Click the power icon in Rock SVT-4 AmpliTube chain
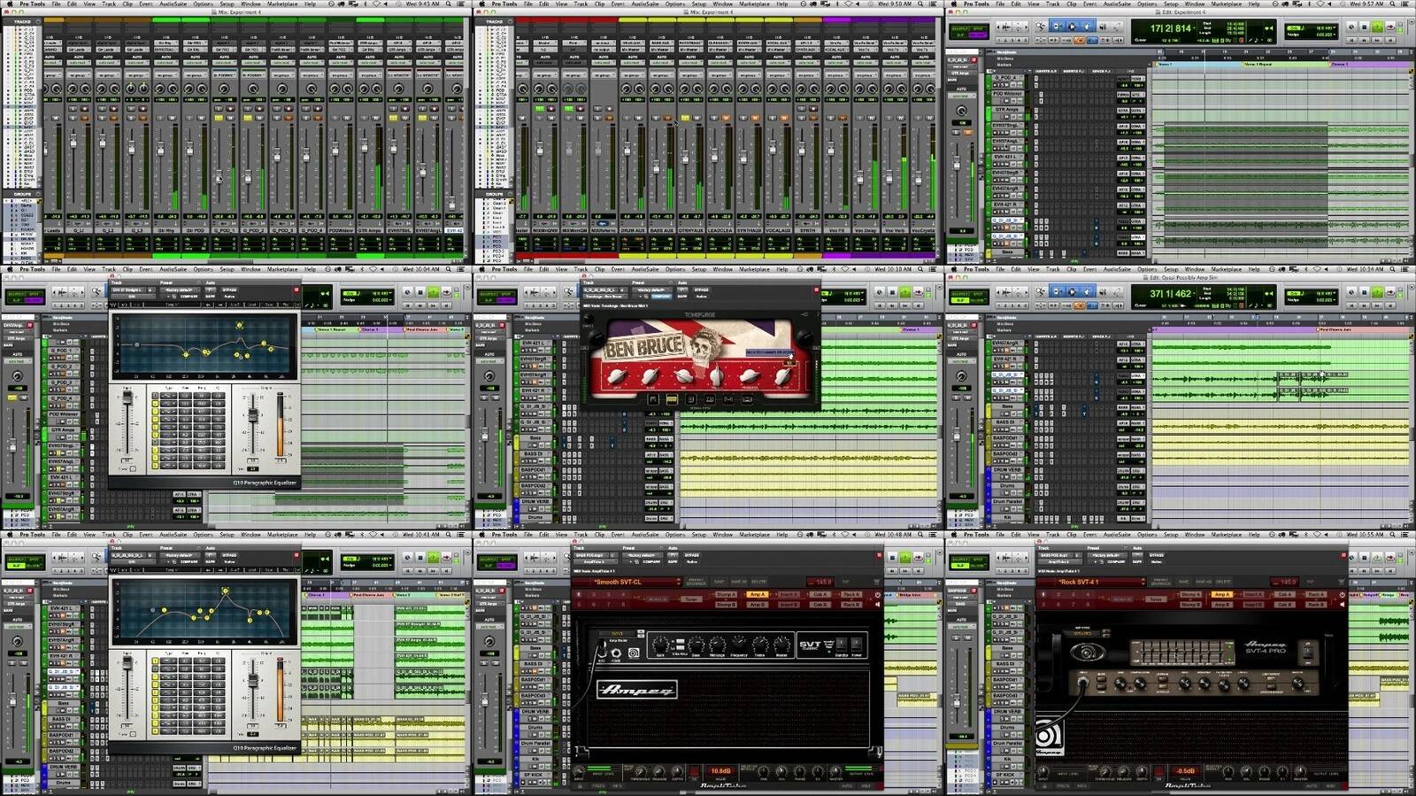Screen dimensions: 1416x796 [x=1343, y=594]
